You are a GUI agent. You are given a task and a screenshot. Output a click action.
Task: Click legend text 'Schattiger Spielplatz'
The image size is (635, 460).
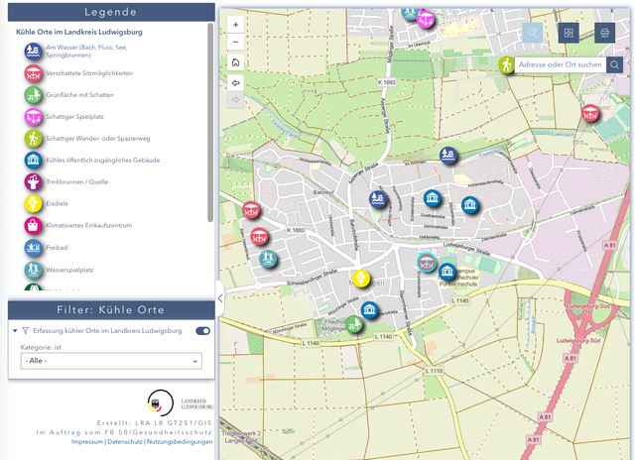(x=74, y=117)
